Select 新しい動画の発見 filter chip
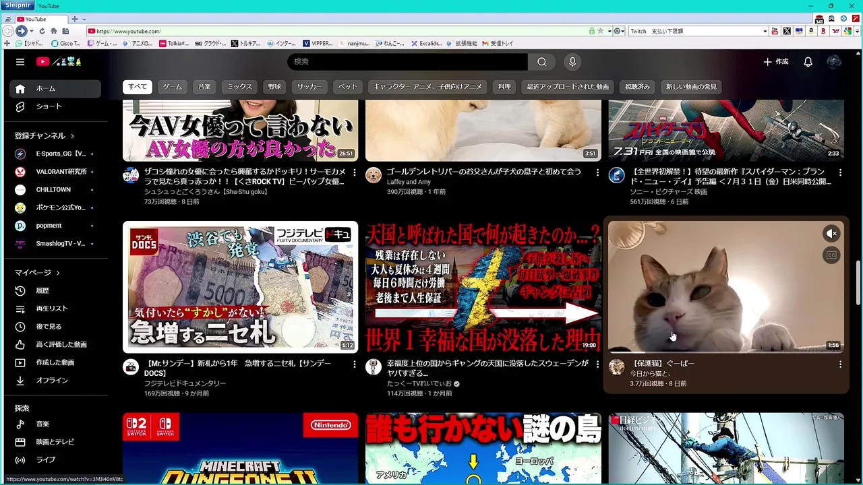The image size is (863, 485). pyautogui.click(x=691, y=87)
